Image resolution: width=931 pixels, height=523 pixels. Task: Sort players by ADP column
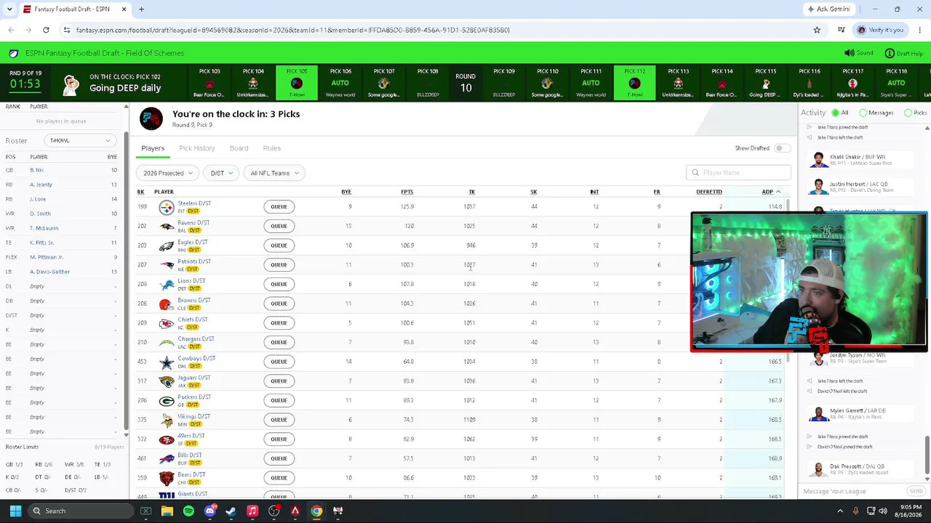771,192
